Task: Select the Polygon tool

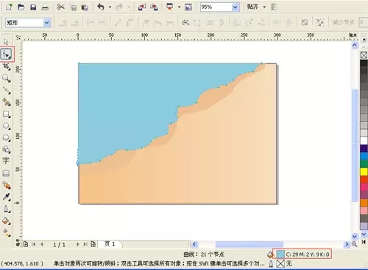Action: coord(6,138)
